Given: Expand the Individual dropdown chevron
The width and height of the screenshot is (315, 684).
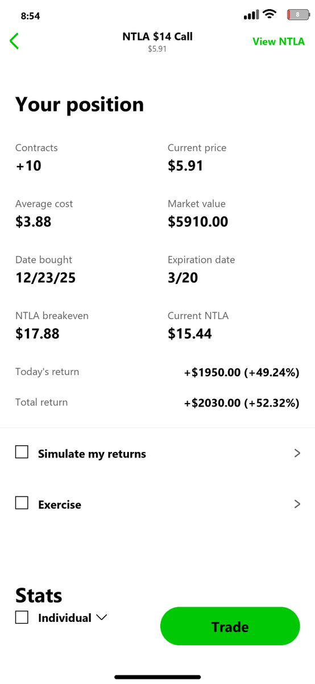Looking at the screenshot, I should (x=102, y=618).
